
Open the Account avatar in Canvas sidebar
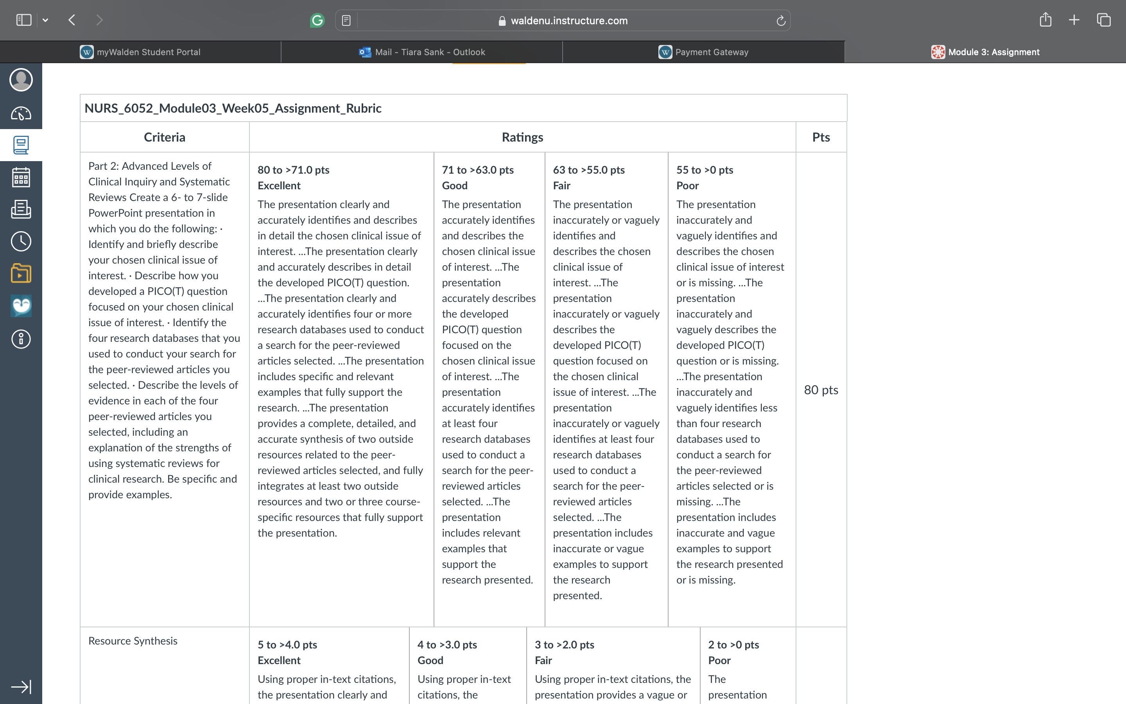pos(21,80)
